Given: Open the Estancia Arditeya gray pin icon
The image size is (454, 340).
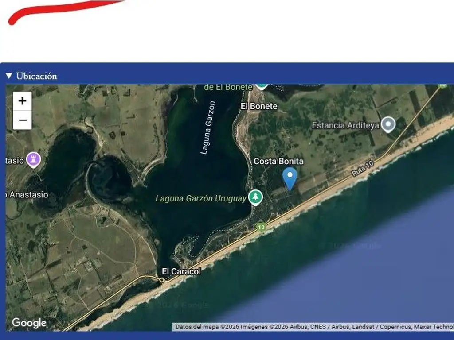Looking at the screenshot, I should tap(389, 125).
